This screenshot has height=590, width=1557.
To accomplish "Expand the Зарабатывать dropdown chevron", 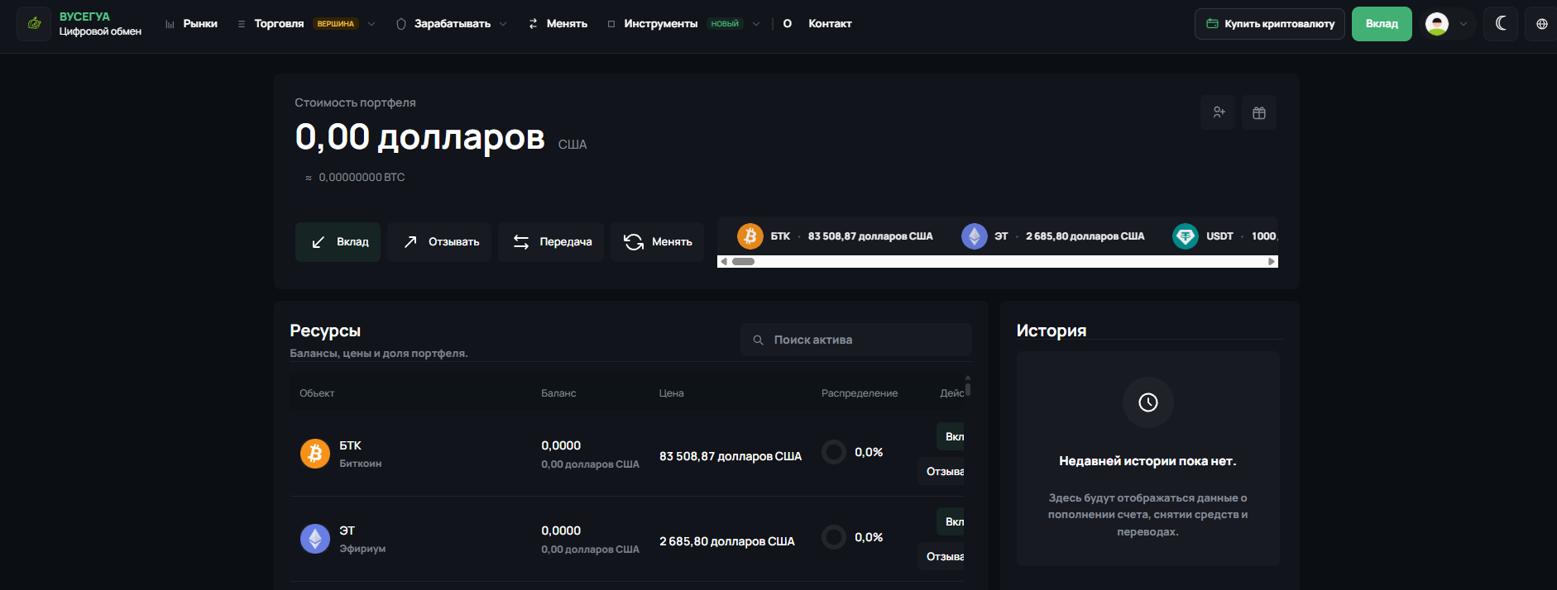I will (503, 24).
